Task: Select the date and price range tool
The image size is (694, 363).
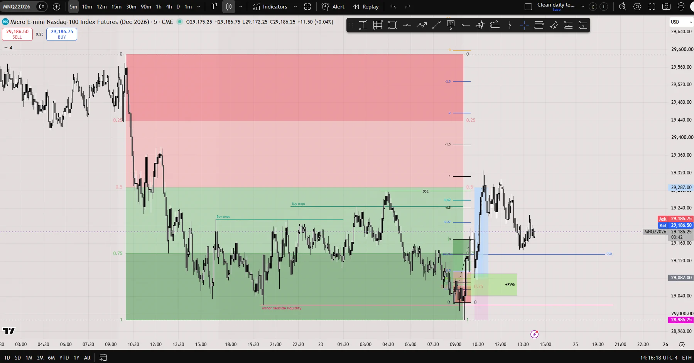Action: coord(363,25)
